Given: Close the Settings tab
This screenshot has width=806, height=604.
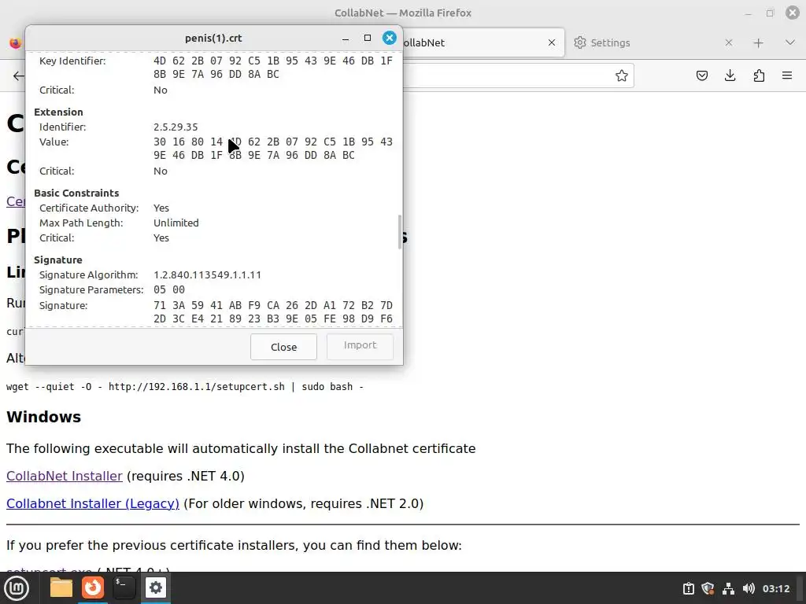Looking at the screenshot, I should pos(728,42).
